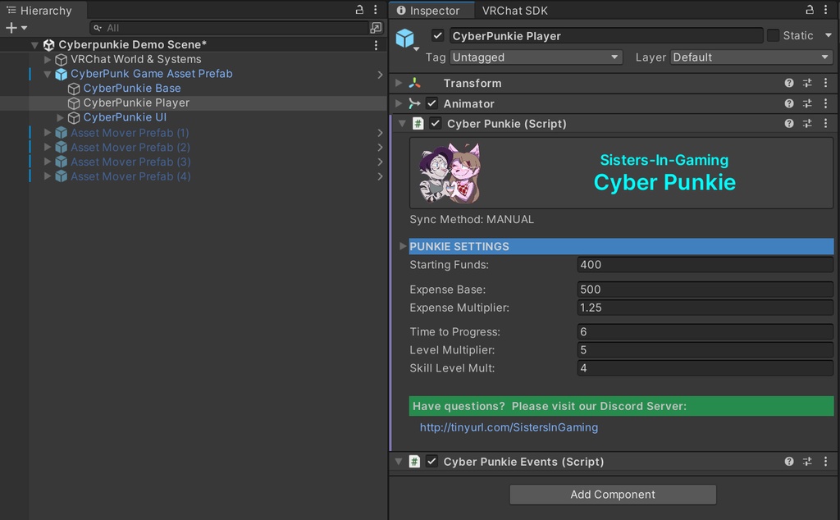Disable the Animator component checkbox
This screenshot has width=840, height=520.
click(x=431, y=103)
